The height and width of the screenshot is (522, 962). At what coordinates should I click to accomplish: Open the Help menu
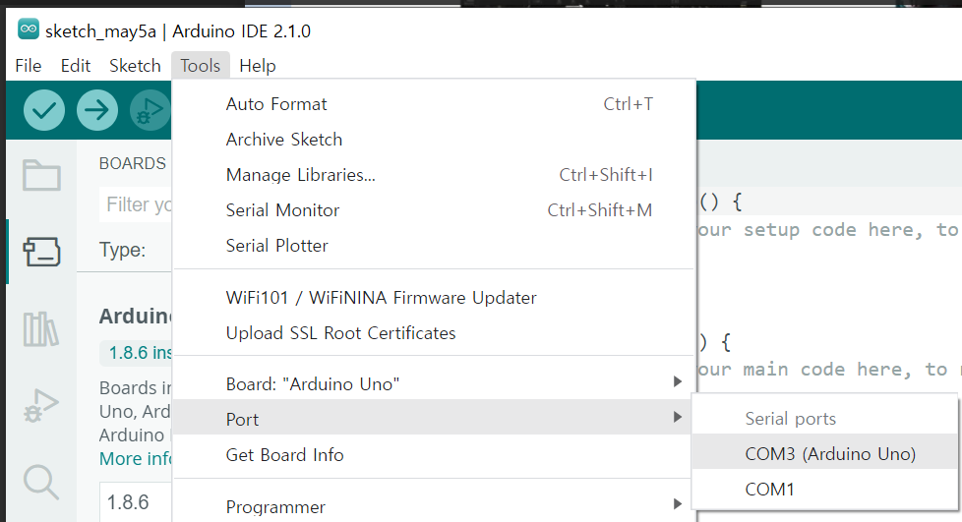click(x=258, y=66)
